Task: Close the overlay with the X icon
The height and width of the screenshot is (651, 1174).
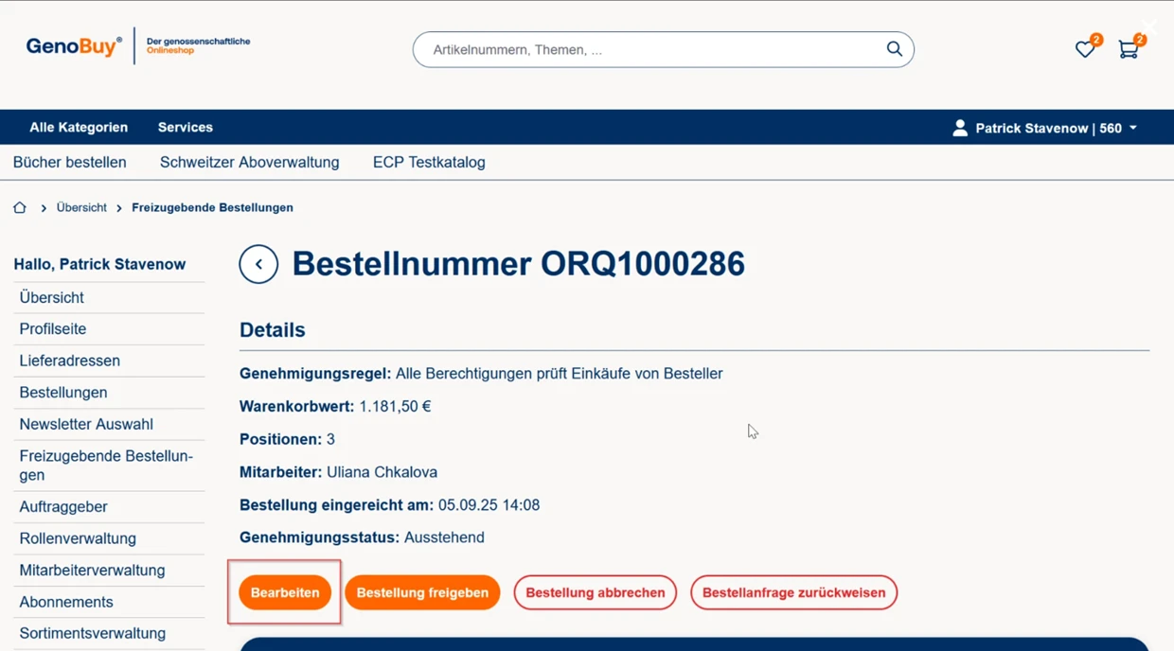Action: click(1148, 27)
